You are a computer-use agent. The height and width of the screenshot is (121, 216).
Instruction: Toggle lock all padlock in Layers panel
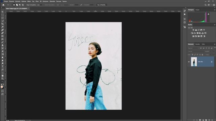pyautogui.click(x=202, y=54)
